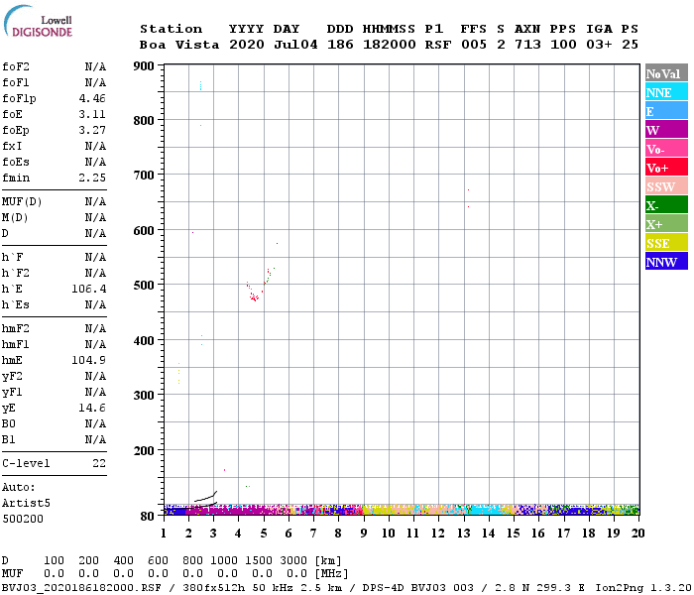
Task: Click the Lowell Digisonde logo
Action: [38, 21]
